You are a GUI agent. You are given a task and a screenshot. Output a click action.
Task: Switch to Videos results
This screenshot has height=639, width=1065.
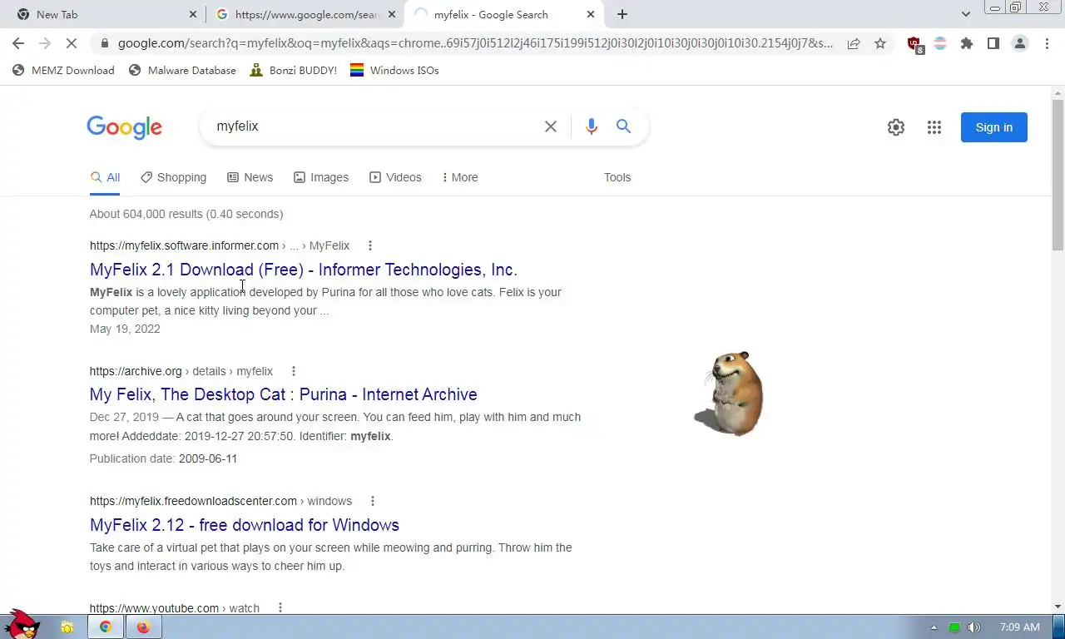pos(395,177)
